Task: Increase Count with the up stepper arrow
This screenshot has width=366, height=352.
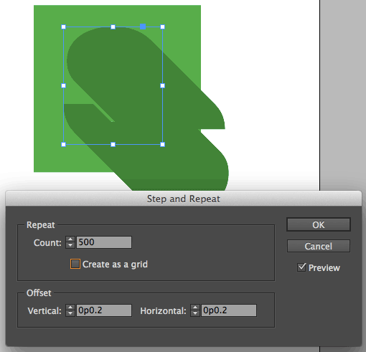Action: [70, 239]
